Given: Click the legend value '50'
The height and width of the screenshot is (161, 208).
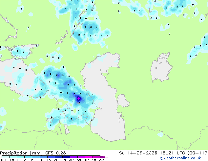Looking at the screenshot, I should 101,160.
